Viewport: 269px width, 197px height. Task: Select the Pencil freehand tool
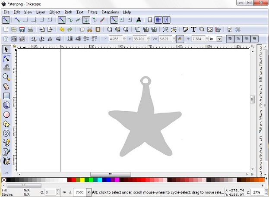tap(6, 143)
